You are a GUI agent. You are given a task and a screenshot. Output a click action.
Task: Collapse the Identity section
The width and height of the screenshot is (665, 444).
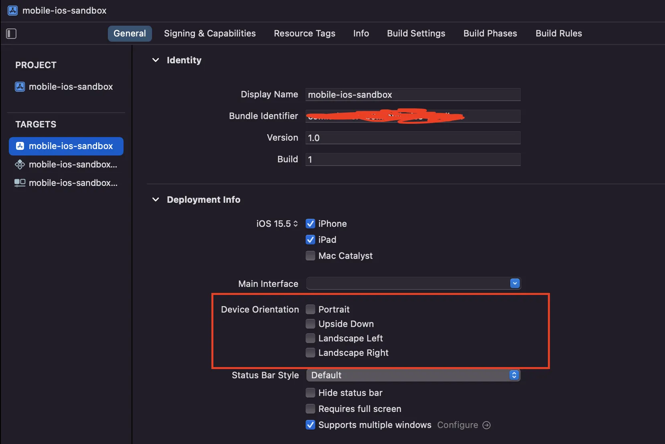click(x=156, y=60)
